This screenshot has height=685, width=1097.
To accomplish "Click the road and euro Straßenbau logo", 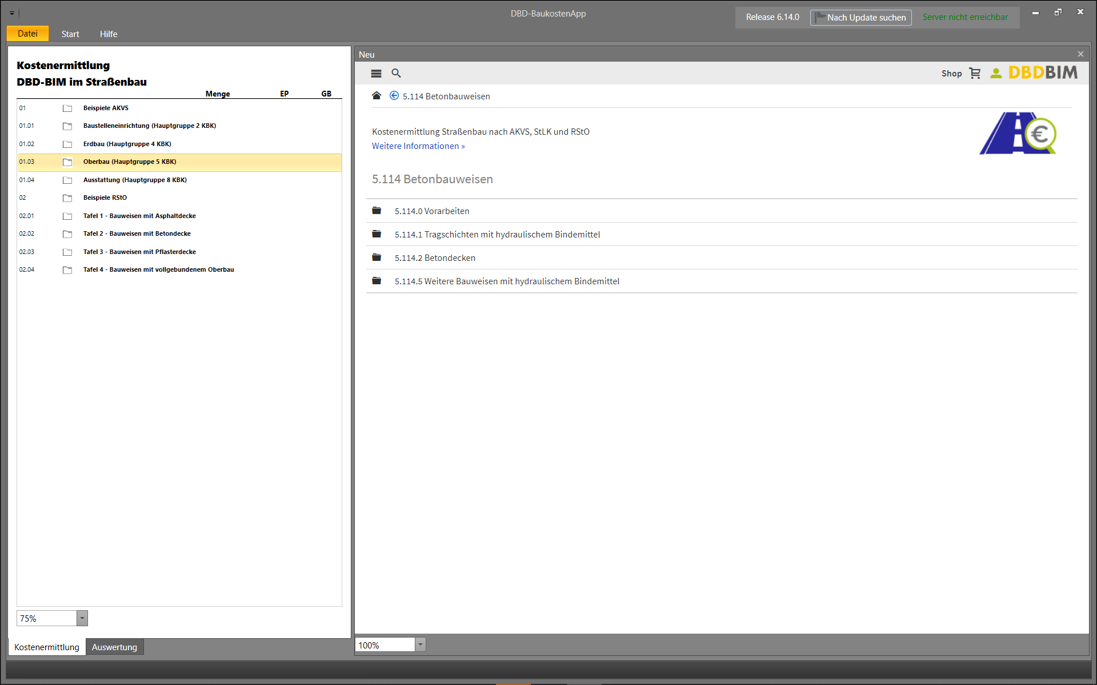I will (1018, 133).
